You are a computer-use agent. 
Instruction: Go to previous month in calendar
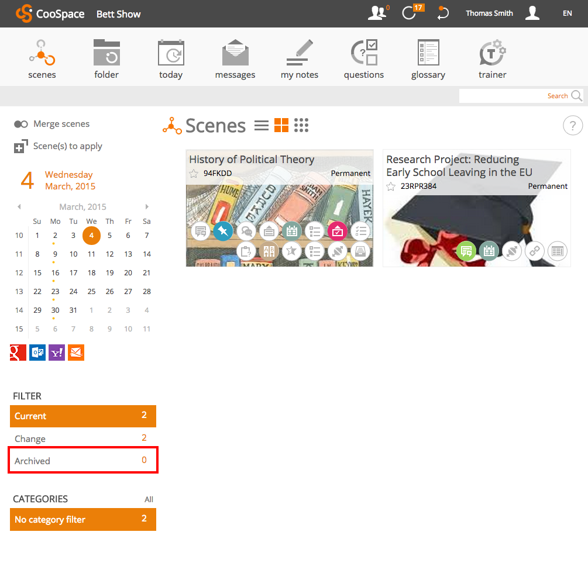pos(19,206)
